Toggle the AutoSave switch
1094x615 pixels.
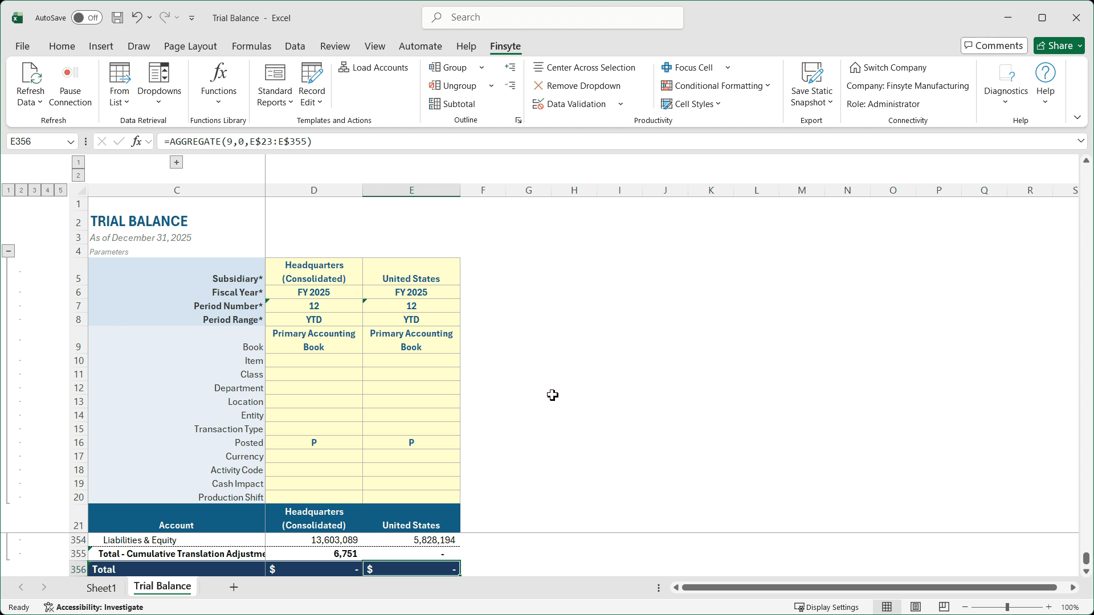point(87,18)
